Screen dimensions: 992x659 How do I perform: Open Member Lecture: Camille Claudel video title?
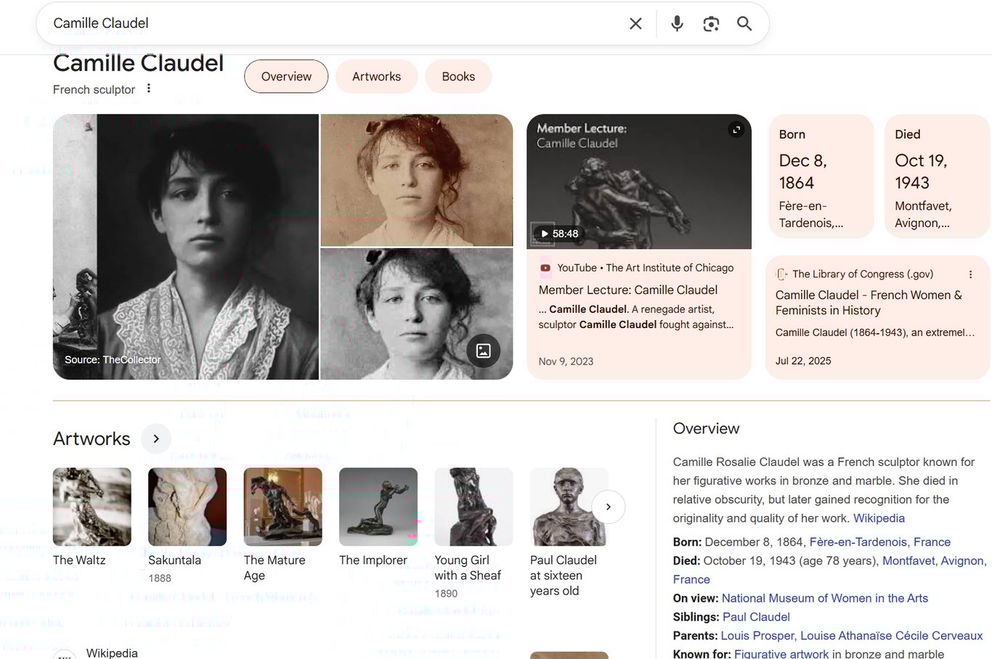click(628, 290)
